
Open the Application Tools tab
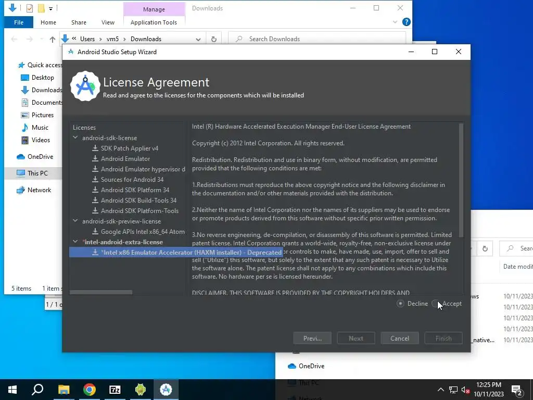point(154,22)
